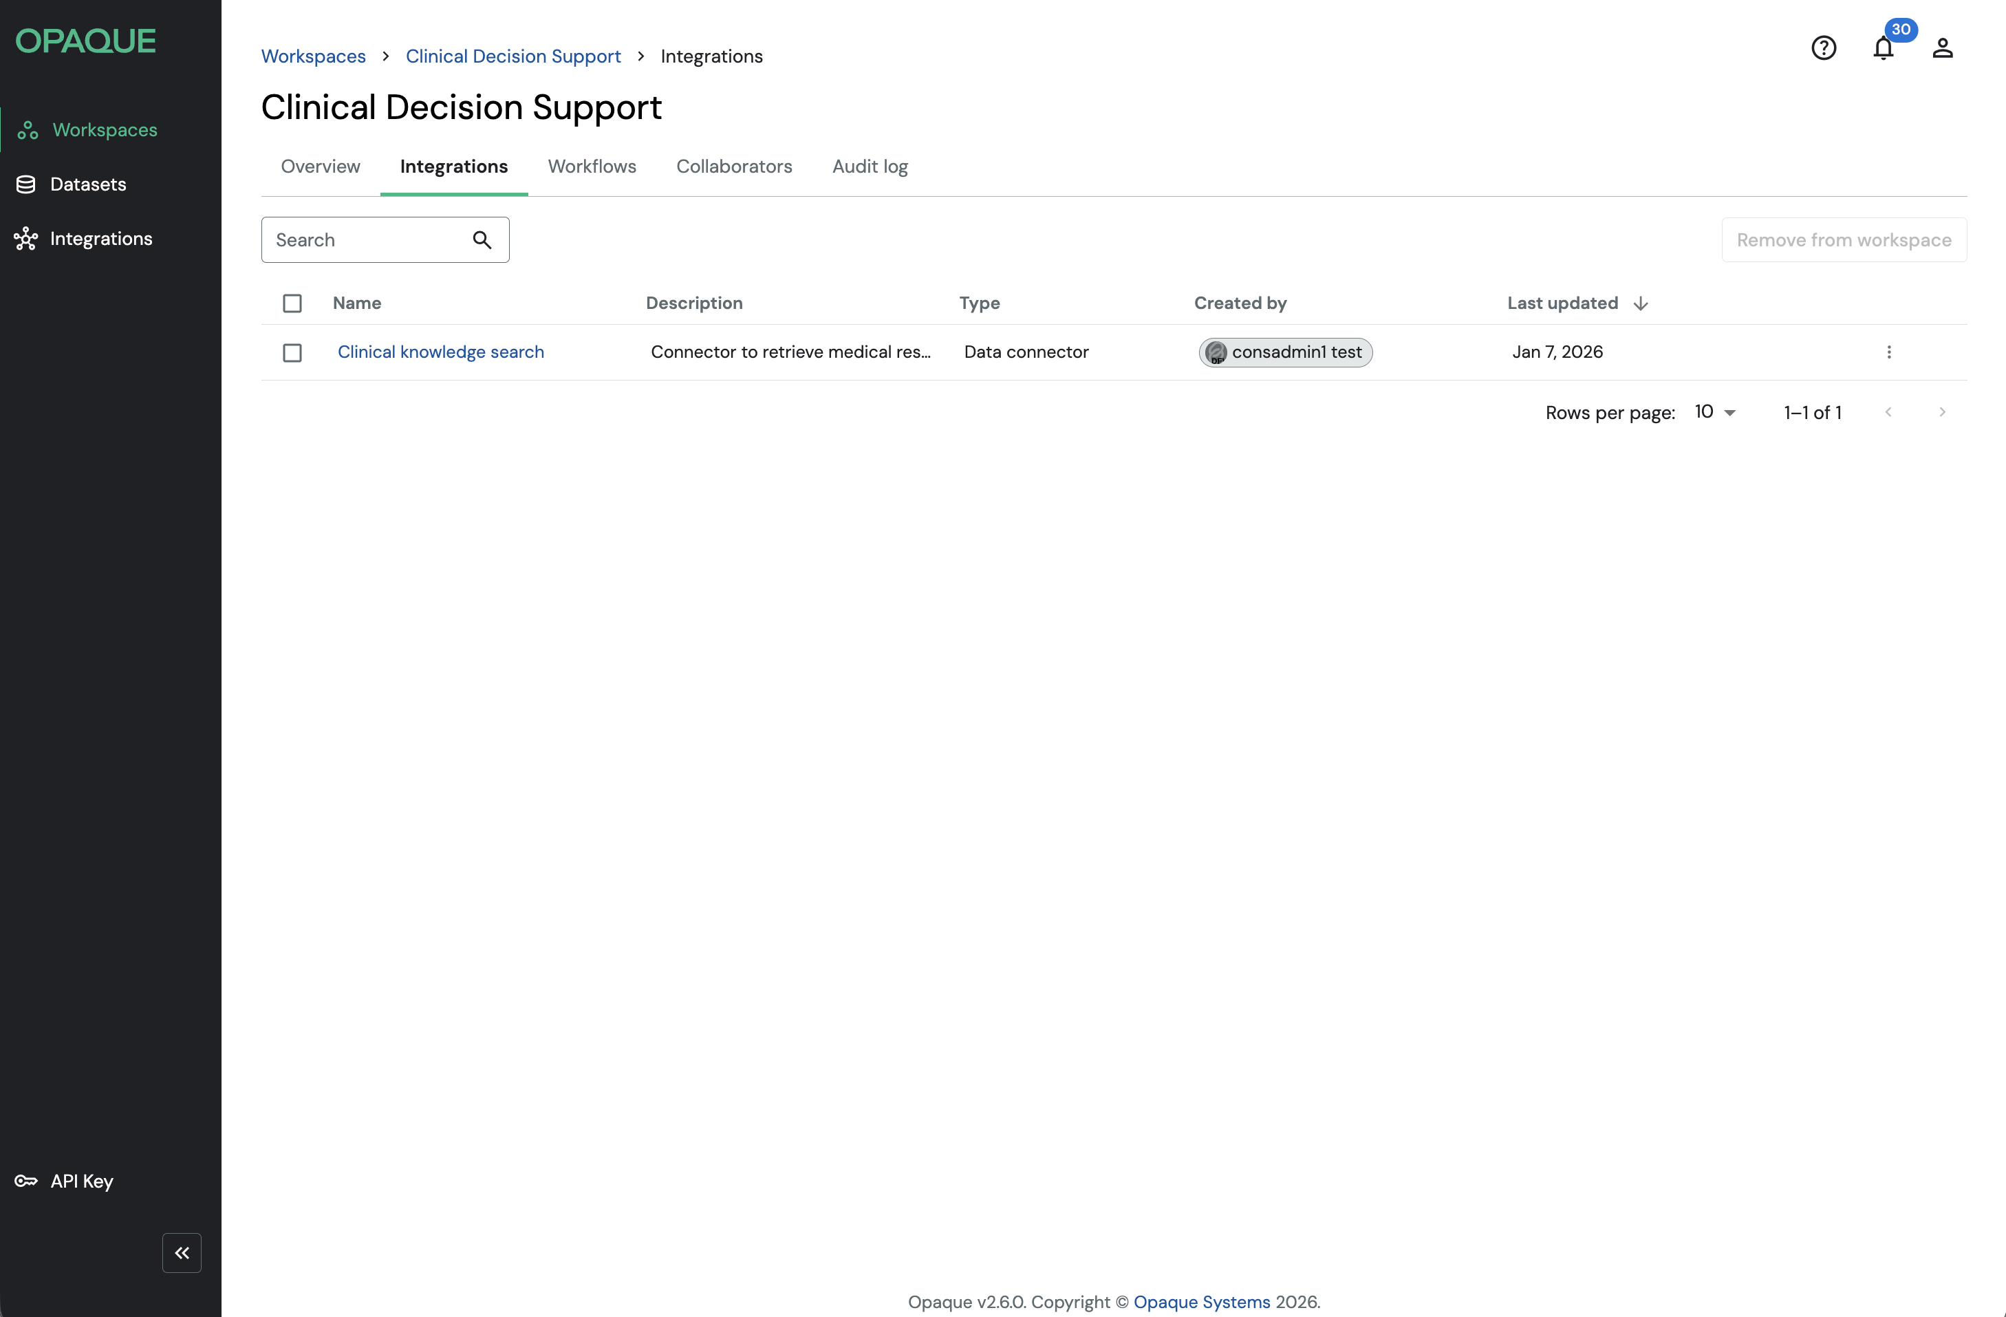
Task: Go to next page chevron
Action: pyautogui.click(x=1942, y=412)
